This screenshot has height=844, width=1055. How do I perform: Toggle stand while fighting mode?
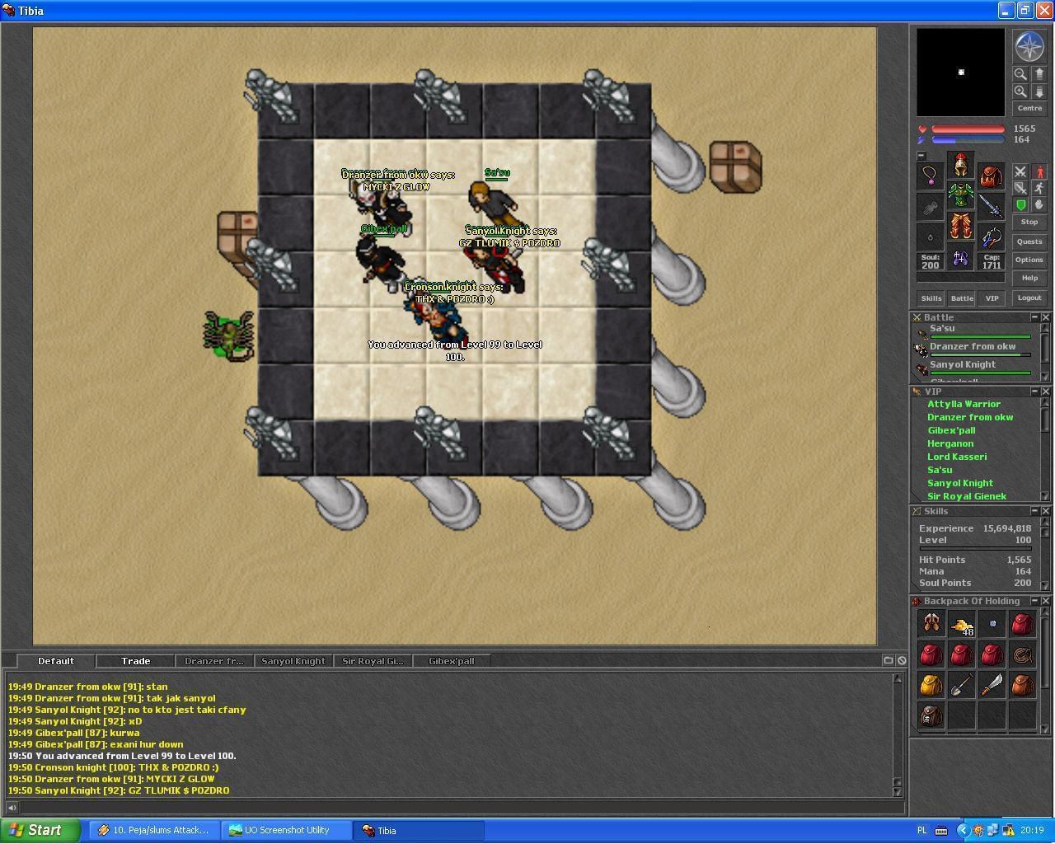click(x=1039, y=171)
